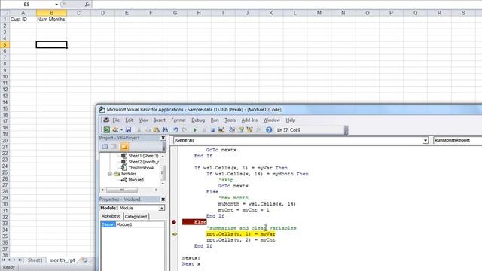
Task: Click the Cut toolbar icon
Action: [139, 130]
